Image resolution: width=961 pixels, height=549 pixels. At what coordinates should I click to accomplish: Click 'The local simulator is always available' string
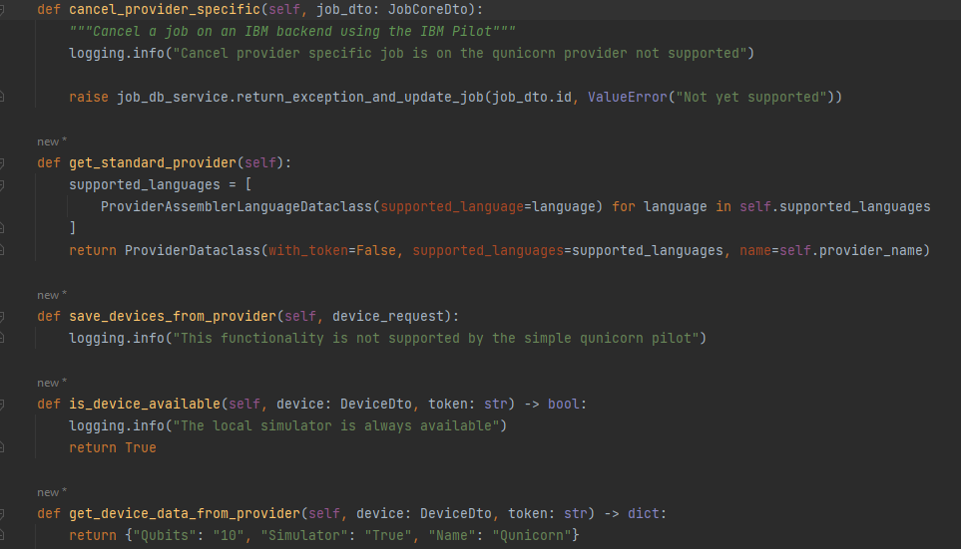[336, 426]
